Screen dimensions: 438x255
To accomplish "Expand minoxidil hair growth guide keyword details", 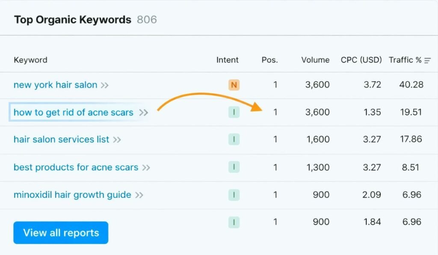I will [x=139, y=194].
